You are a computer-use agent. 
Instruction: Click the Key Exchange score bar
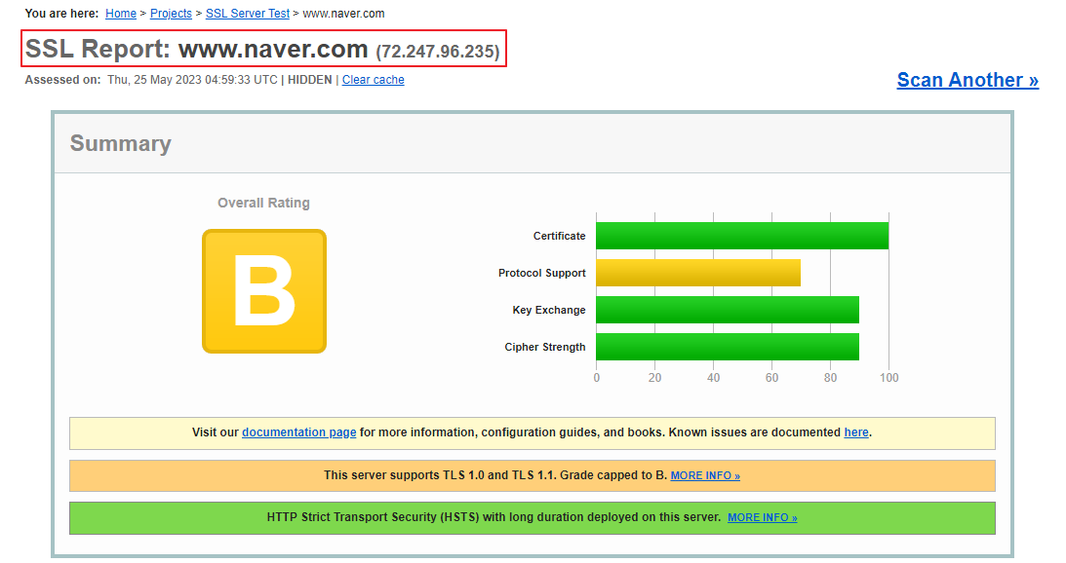pos(728,310)
